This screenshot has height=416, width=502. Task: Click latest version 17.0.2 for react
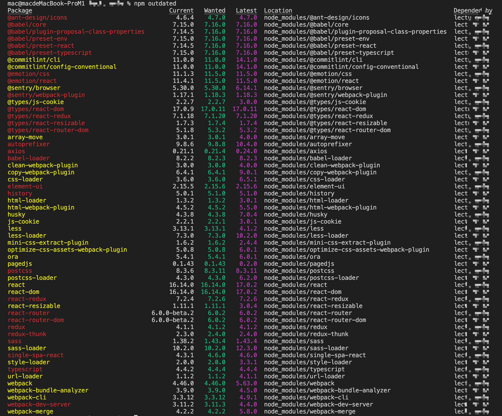coord(246,285)
